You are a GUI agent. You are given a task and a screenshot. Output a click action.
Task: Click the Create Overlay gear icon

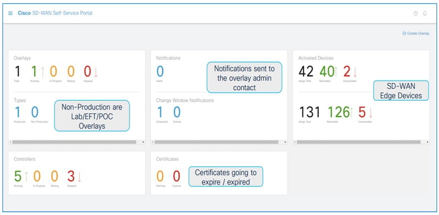tap(404, 33)
